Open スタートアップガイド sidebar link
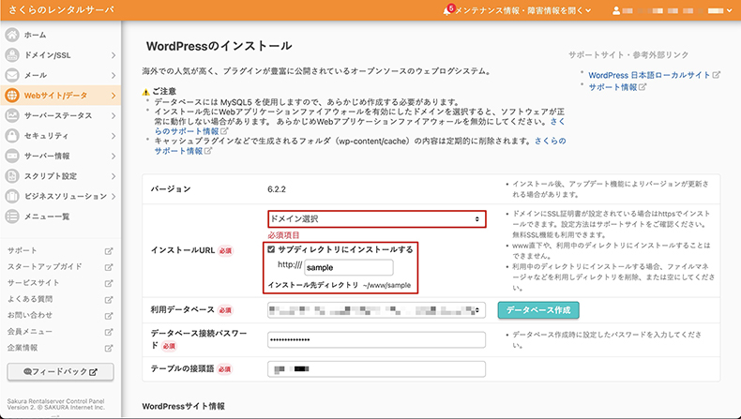 click(x=45, y=267)
